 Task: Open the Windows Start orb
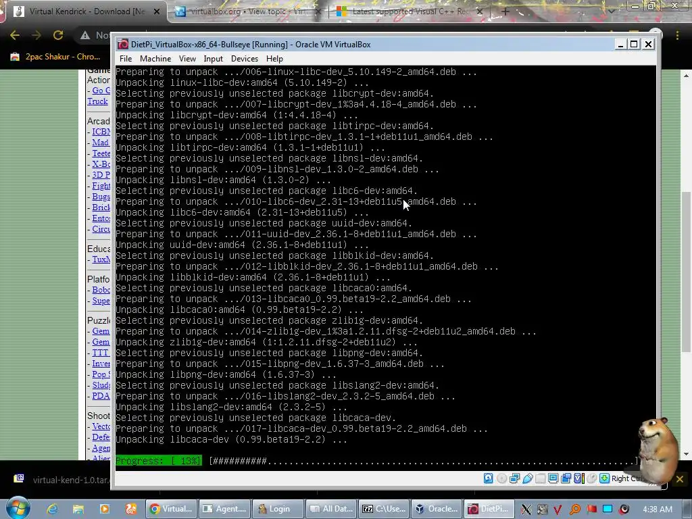(18, 509)
